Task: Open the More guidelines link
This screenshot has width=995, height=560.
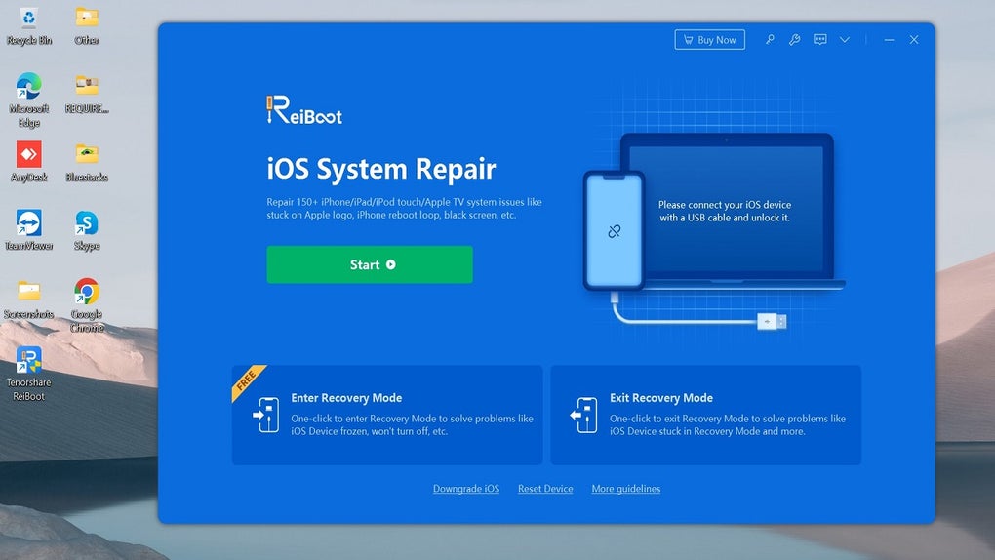Action: click(625, 489)
